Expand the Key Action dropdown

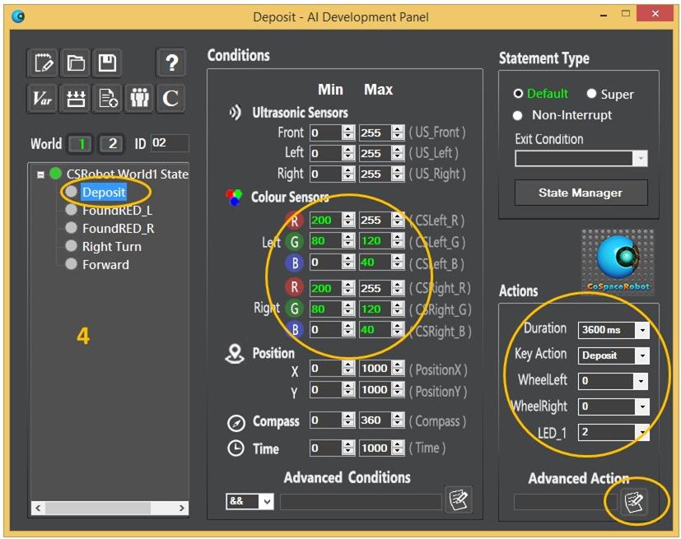coord(642,355)
